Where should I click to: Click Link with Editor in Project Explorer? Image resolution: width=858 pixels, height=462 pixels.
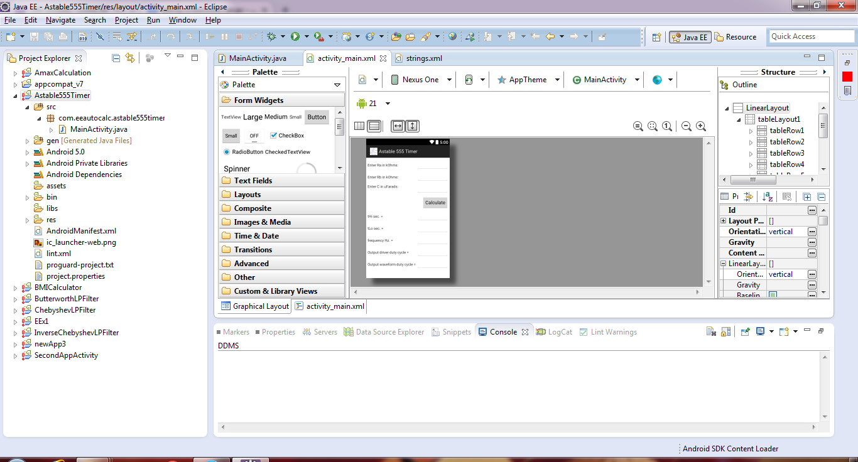(130, 58)
